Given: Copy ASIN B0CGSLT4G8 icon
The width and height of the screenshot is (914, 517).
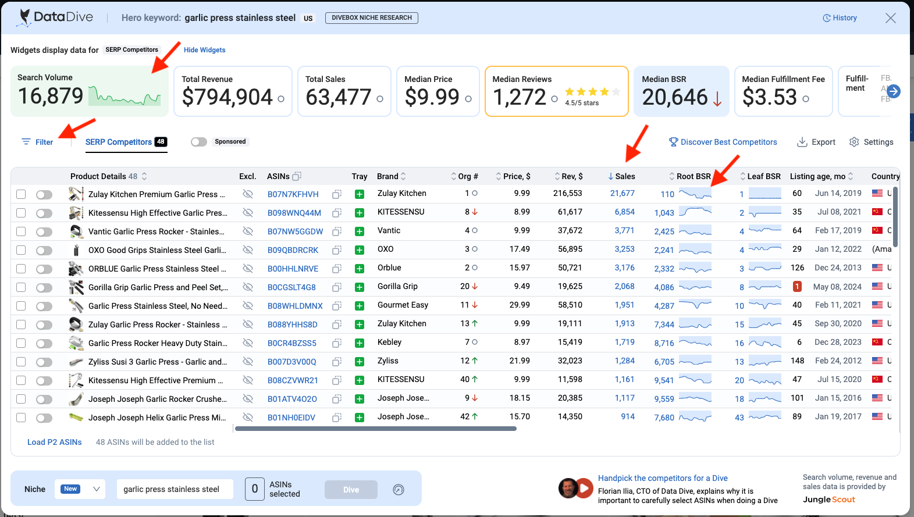Looking at the screenshot, I should click(336, 287).
